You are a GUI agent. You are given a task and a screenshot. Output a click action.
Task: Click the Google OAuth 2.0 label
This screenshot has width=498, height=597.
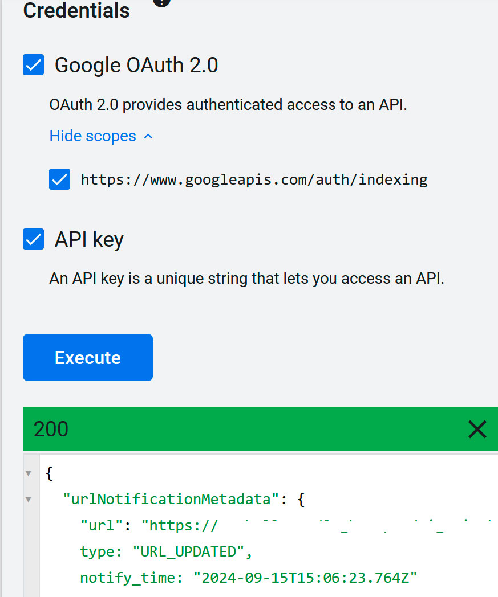click(136, 65)
